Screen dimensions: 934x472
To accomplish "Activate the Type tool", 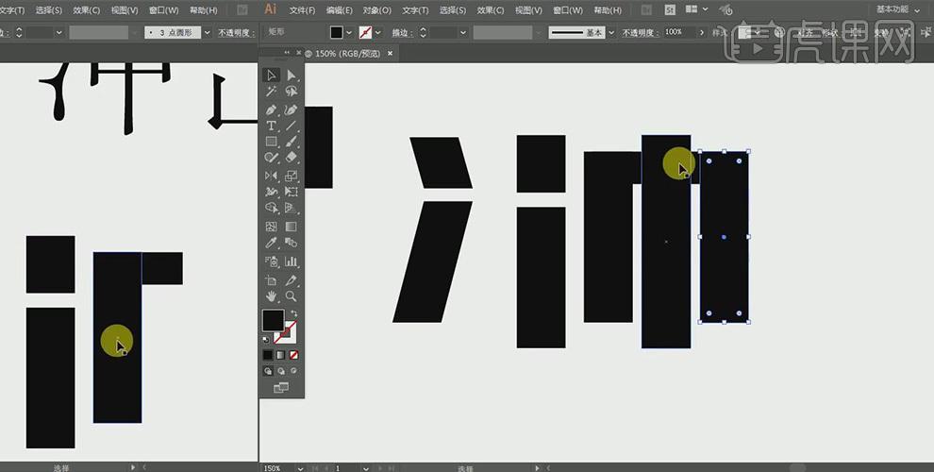I will 271,126.
